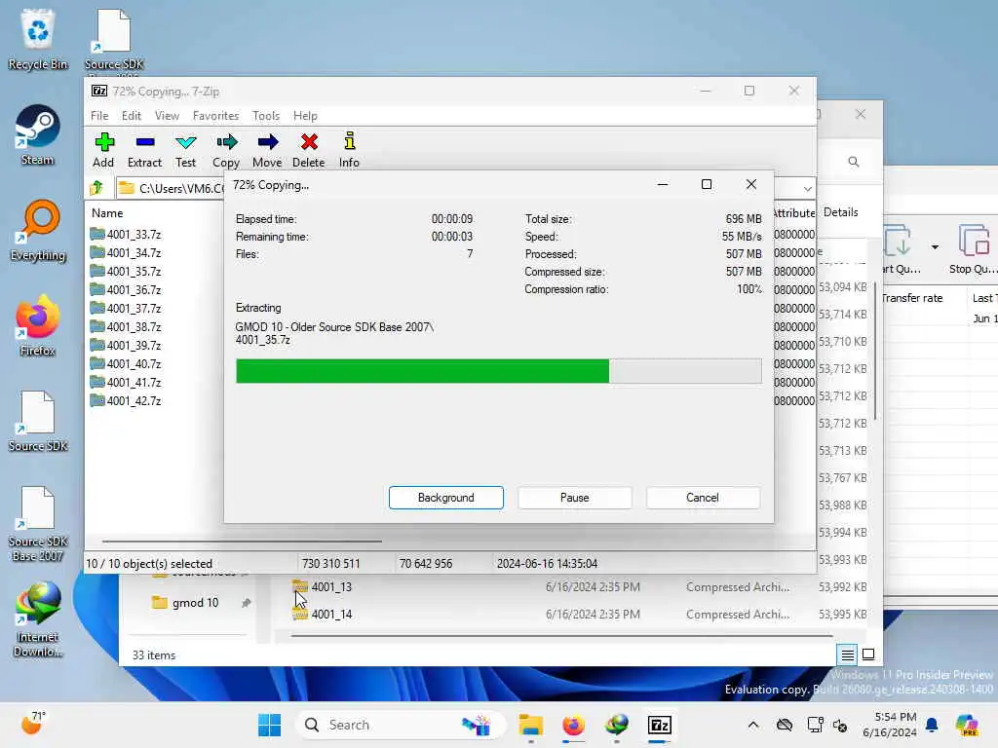
Task: Click the Info toolbar icon
Action: click(349, 150)
